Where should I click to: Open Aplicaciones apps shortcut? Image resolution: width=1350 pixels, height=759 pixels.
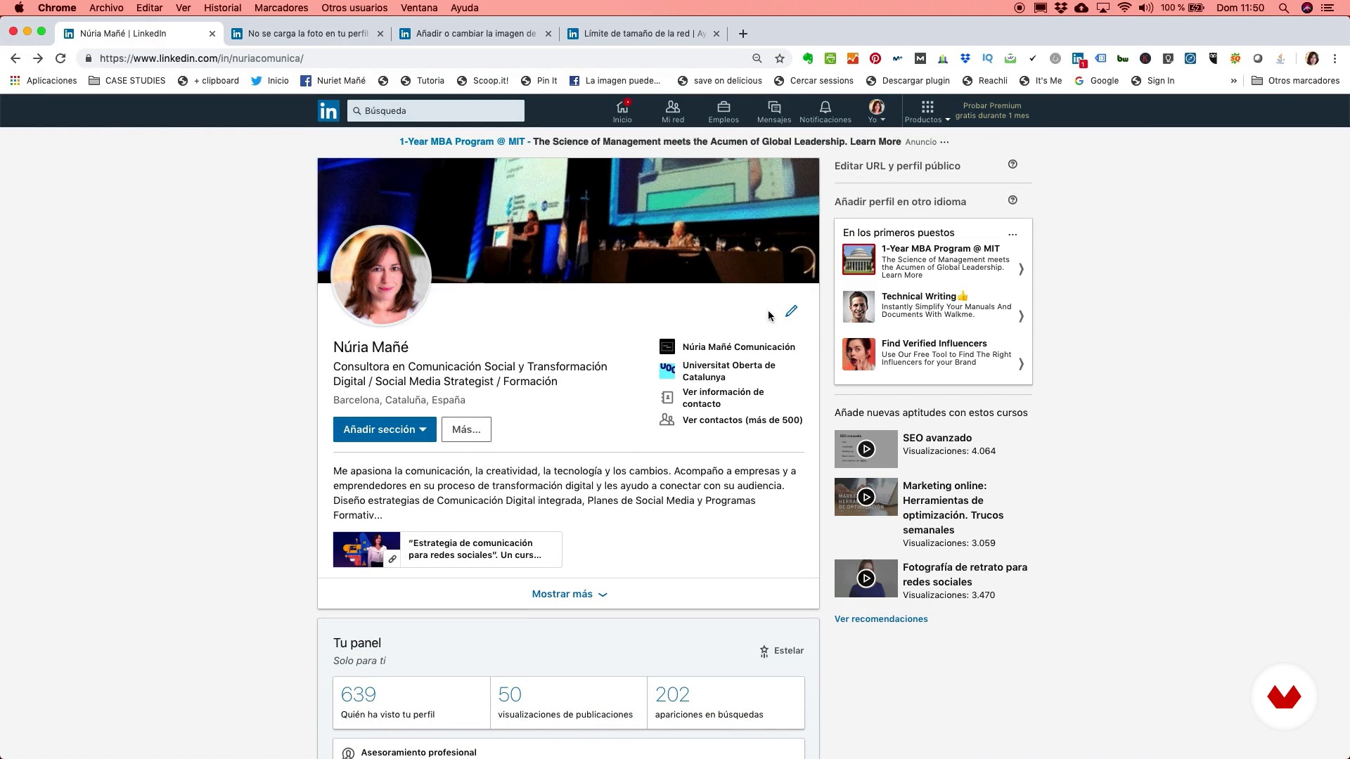(x=44, y=81)
